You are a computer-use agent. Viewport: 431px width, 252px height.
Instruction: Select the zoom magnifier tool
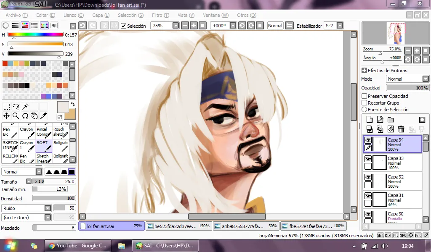[x=16, y=116]
